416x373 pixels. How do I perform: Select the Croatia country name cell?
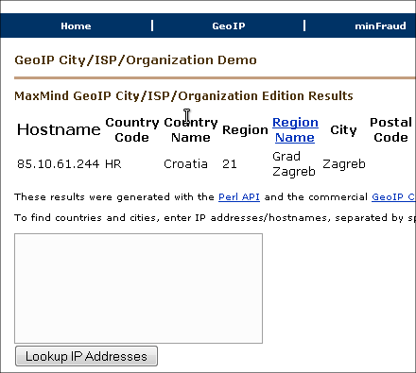coord(185,164)
